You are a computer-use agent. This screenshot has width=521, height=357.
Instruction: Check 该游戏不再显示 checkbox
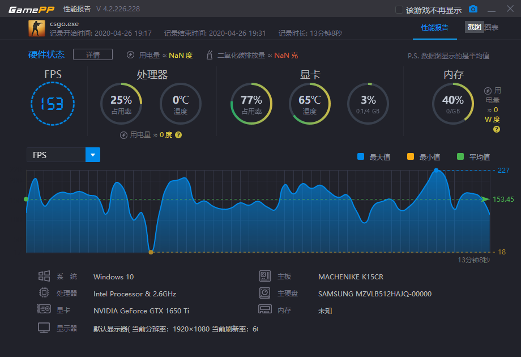point(399,10)
